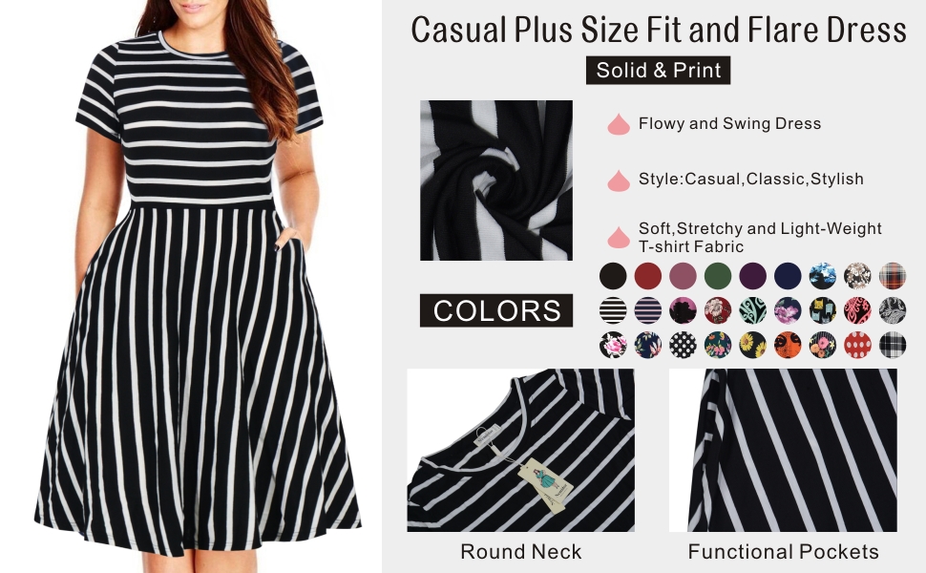Open the Functional Pockets detail photo
Image resolution: width=926 pixels, height=573 pixels.
(x=783, y=450)
